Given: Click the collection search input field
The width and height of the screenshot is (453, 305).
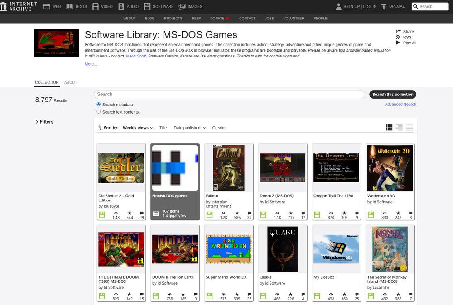Looking at the screenshot, I should coord(229,95).
